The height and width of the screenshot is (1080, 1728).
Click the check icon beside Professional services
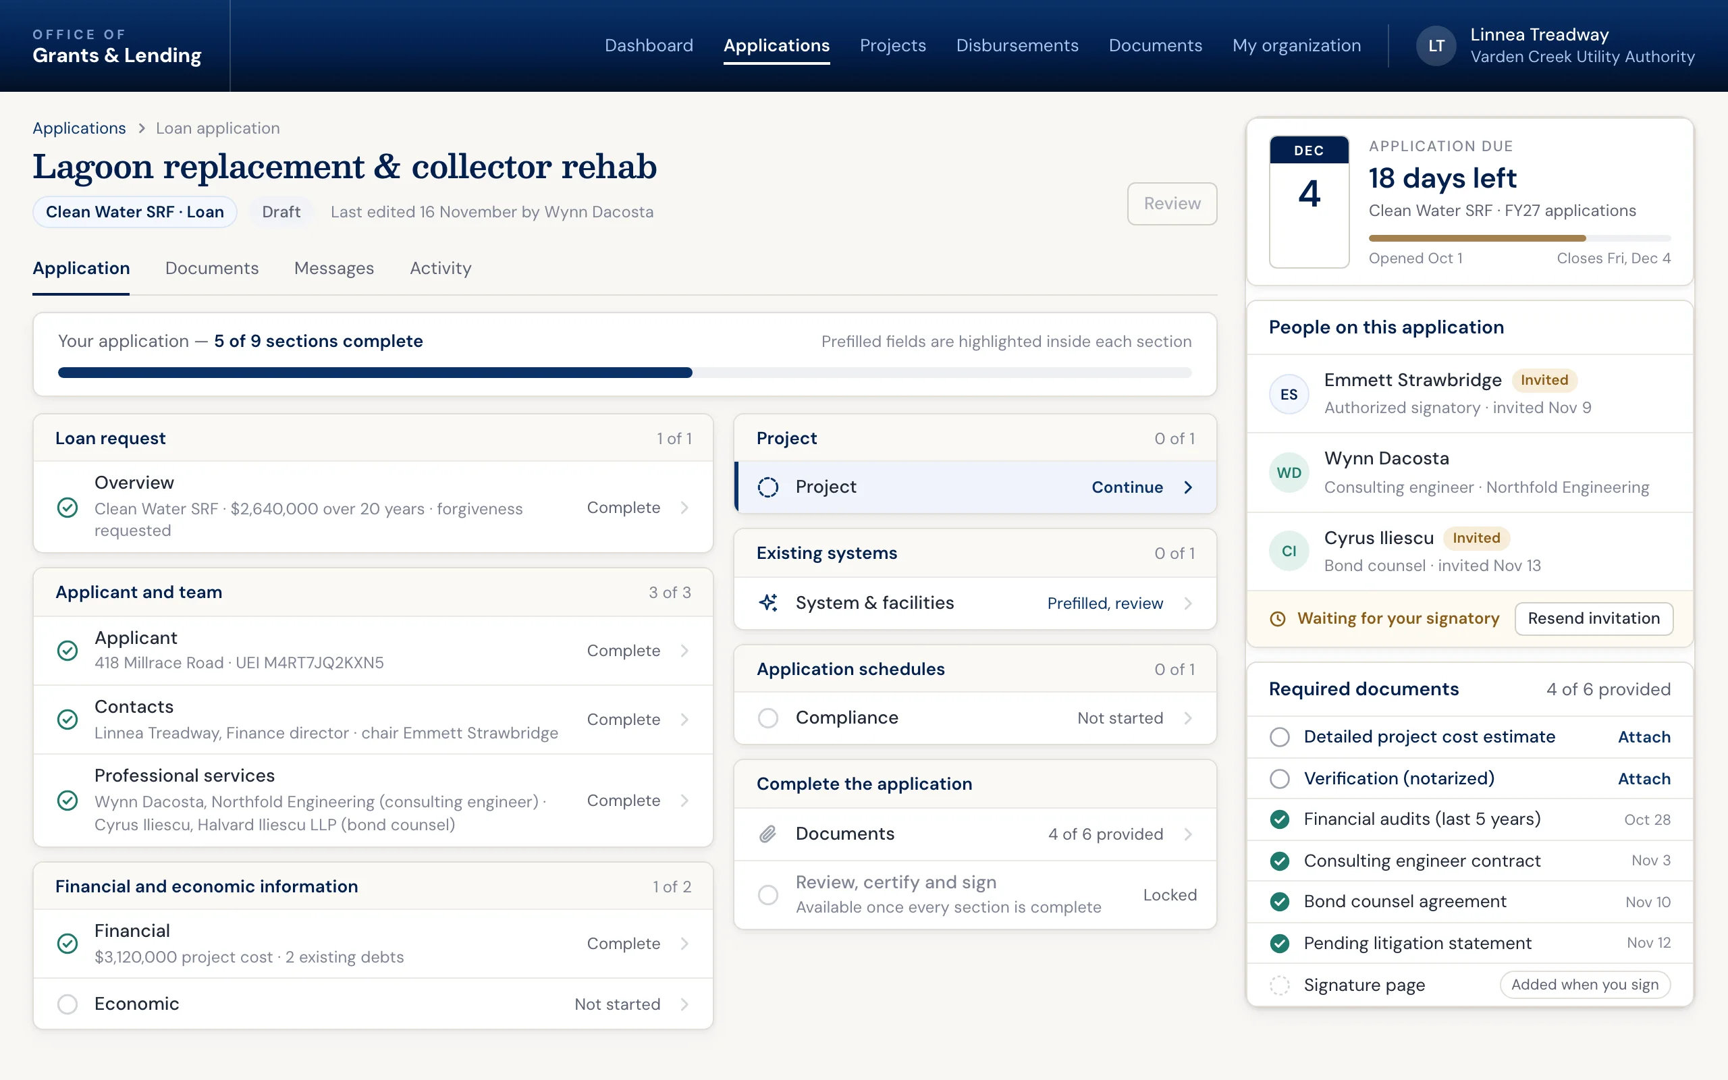click(67, 800)
